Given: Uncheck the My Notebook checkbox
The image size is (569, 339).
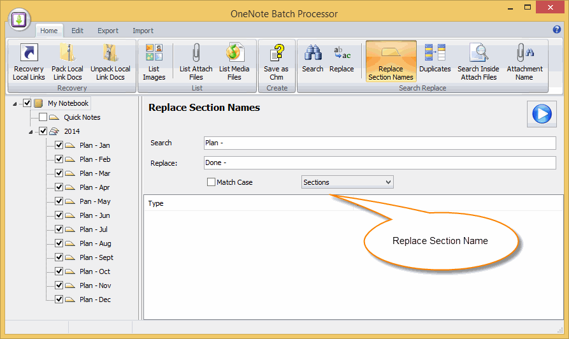Looking at the screenshot, I should click(27, 103).
